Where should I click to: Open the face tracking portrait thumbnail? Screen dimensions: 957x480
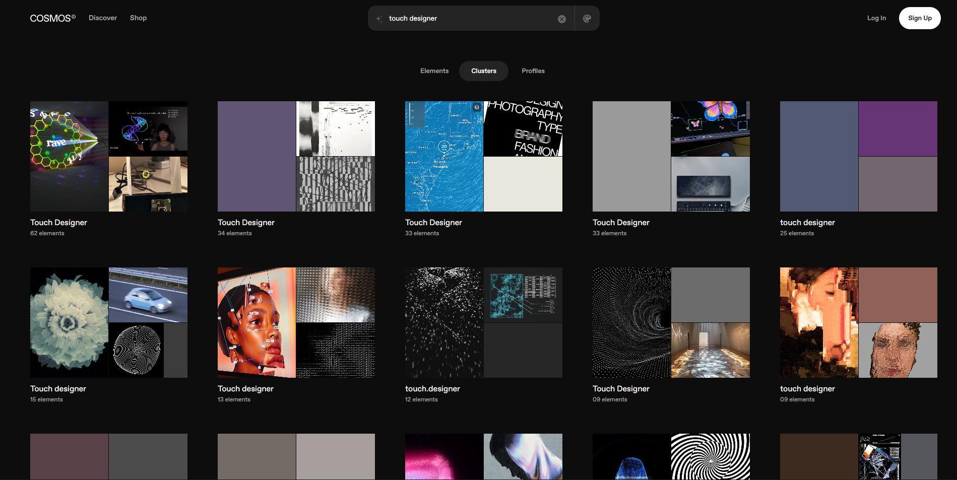(x=257, y=322)
